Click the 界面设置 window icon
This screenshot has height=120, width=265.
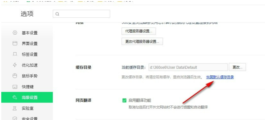pos(15,43)
